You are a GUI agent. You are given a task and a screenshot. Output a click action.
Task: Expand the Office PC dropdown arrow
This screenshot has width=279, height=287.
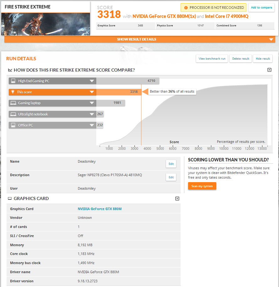[92, 125]
